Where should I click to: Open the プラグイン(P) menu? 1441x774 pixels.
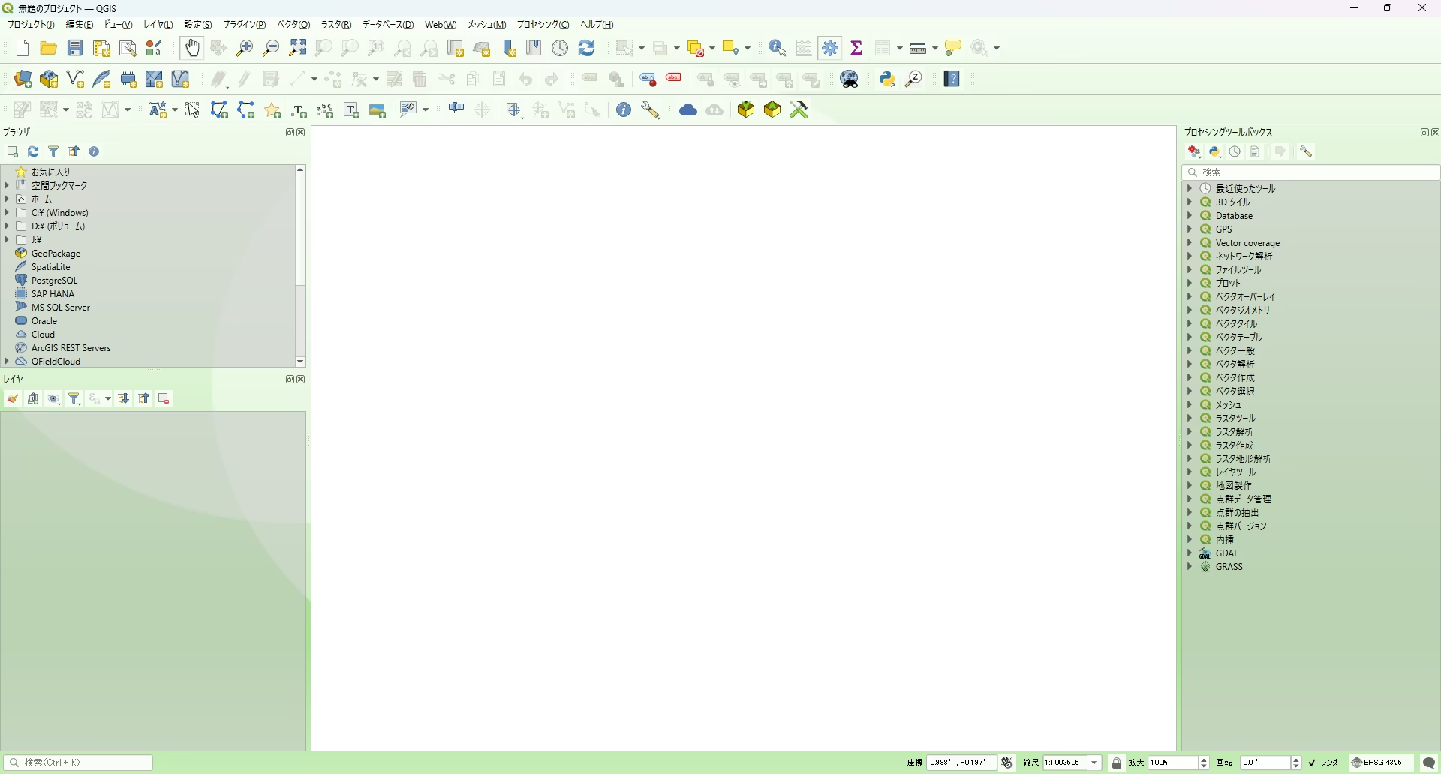[x=245, y=25]
